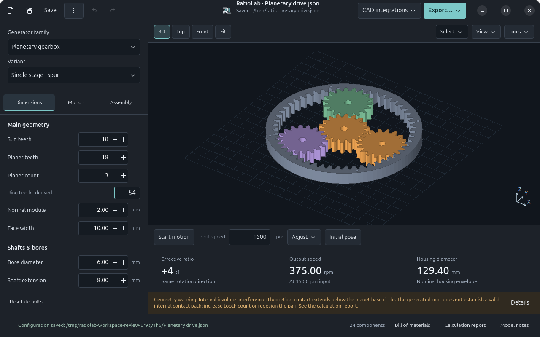
Task: Show geometry warning Details
Action: 520,302
